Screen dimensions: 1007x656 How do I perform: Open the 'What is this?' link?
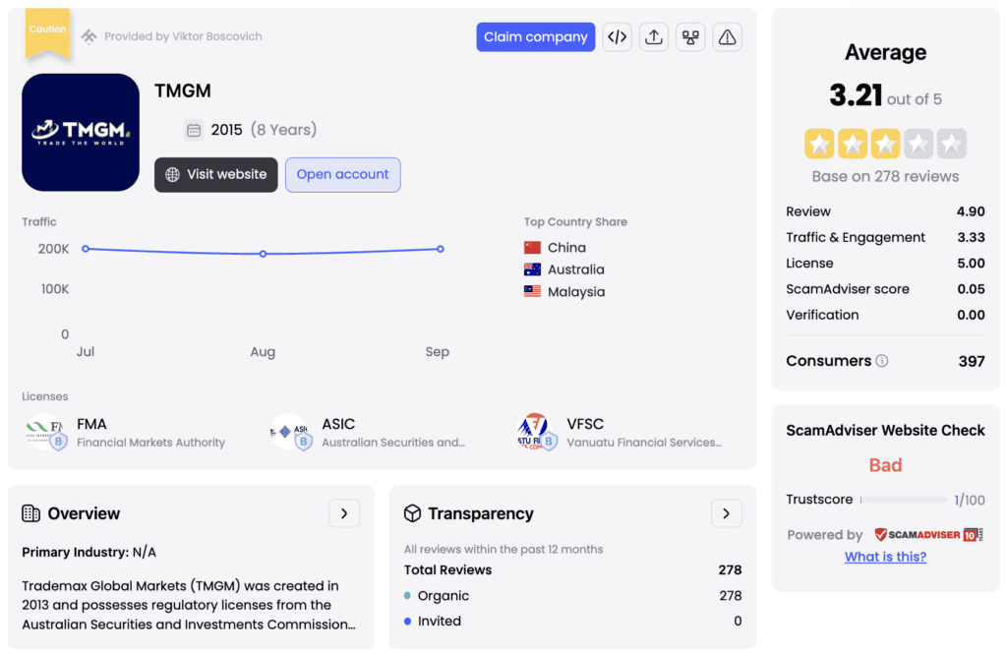(885, 557)
